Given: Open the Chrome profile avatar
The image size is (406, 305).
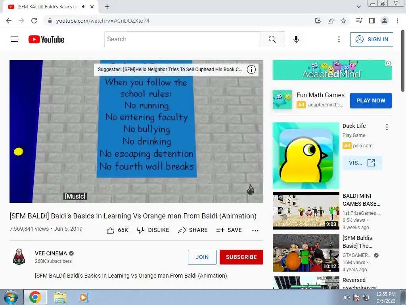Looking at the screenshot, I should (x=385, y=21).
